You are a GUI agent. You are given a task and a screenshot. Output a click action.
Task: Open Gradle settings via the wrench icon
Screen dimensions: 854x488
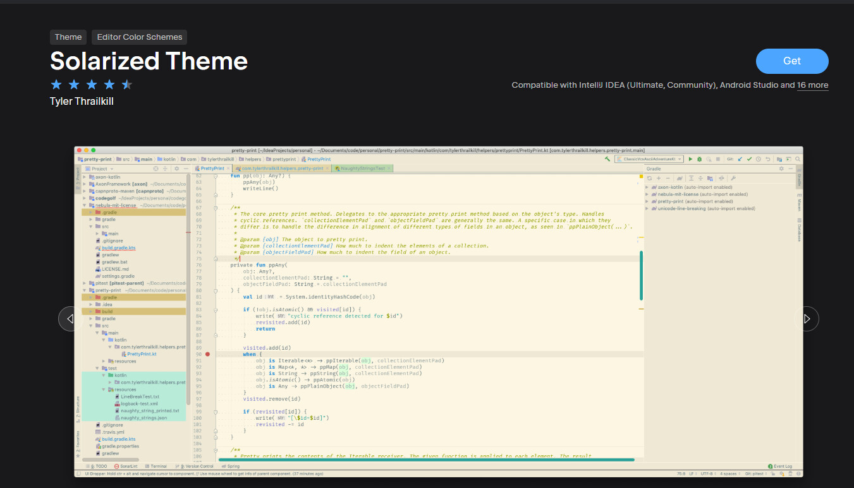coord(733,178)
